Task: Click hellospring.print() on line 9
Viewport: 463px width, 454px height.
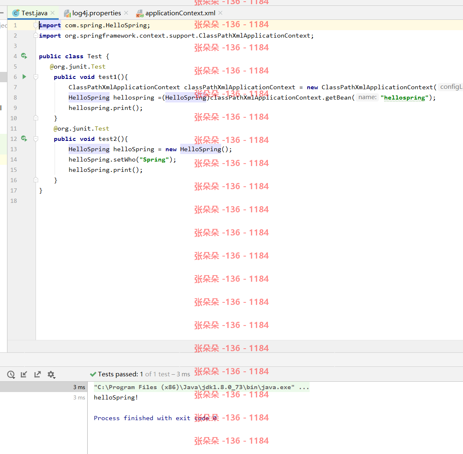Action: (x=105, y=108)
